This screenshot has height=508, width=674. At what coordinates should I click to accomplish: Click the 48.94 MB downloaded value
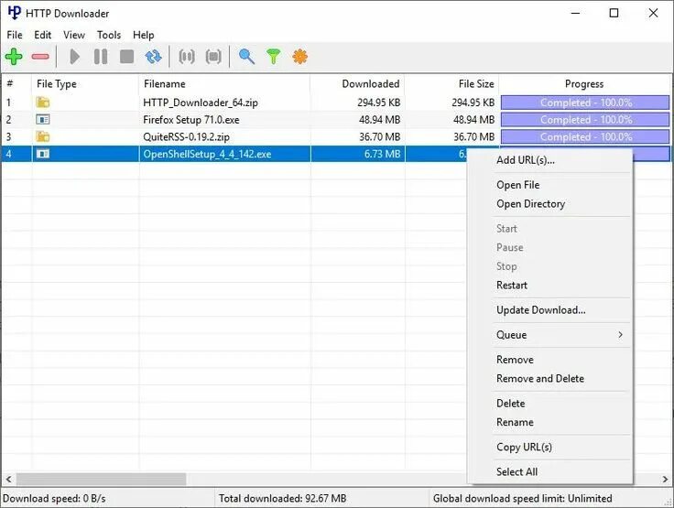click(x=379, y=120)
